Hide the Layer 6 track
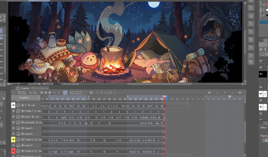Viewport: 268px width, 157px height. click(x=13, y=134)
